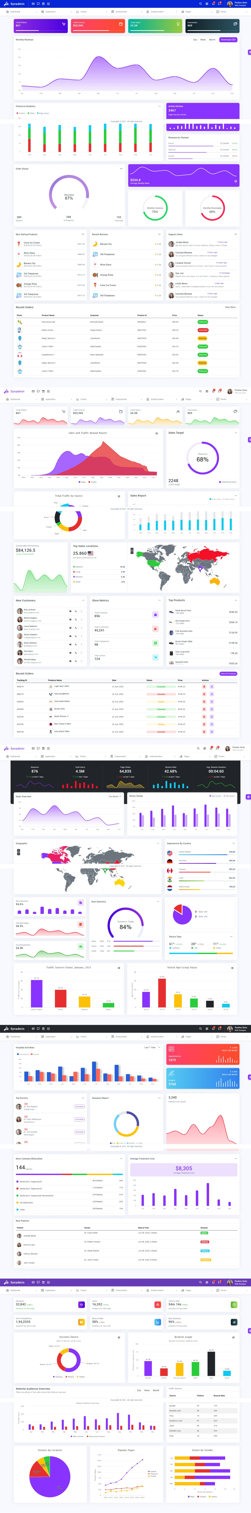
Task: Toggle New Visitors legend in Website Audience Overview
Action: pos(77,1437)
